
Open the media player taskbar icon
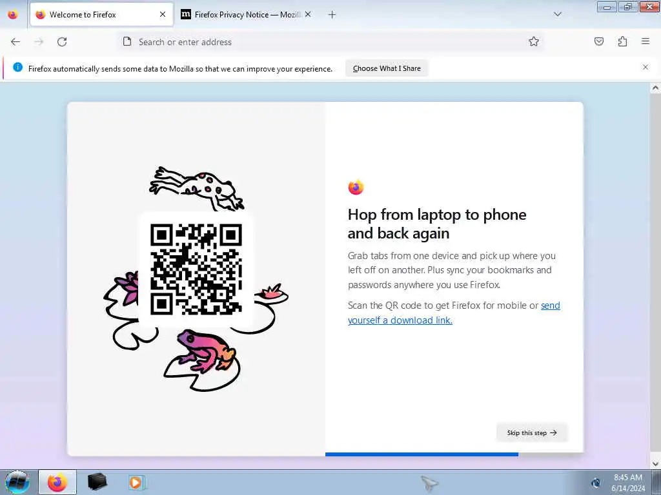pyautogui.click(x=136, y=482)
